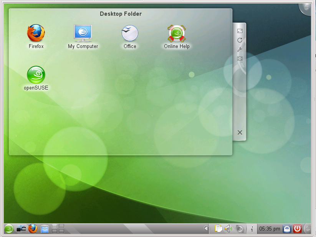
Task: Lock the screen using lock icon
Action: (287, 229)
